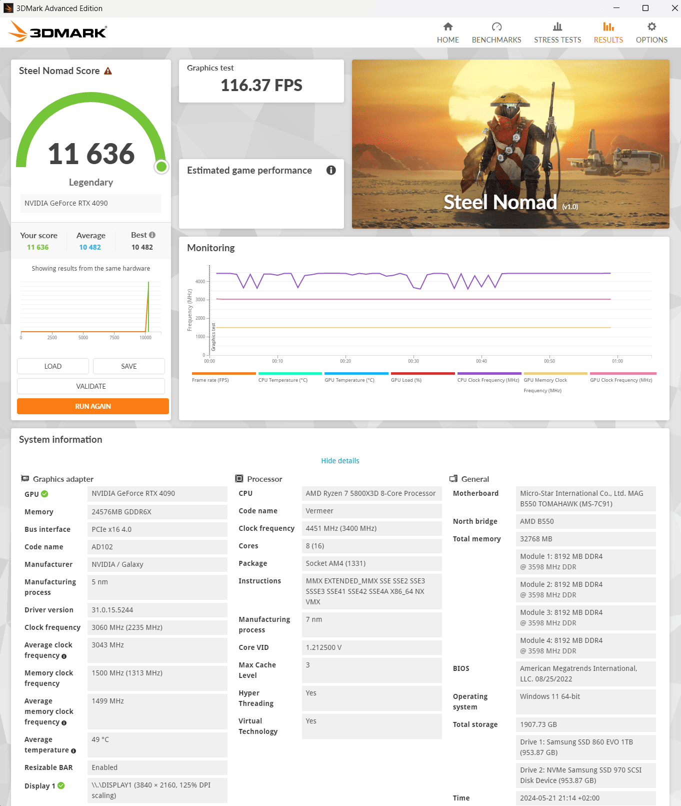Click the Bus interface value PCIe x16 4.0
681x806 pixels.
[x=157, y=529]
